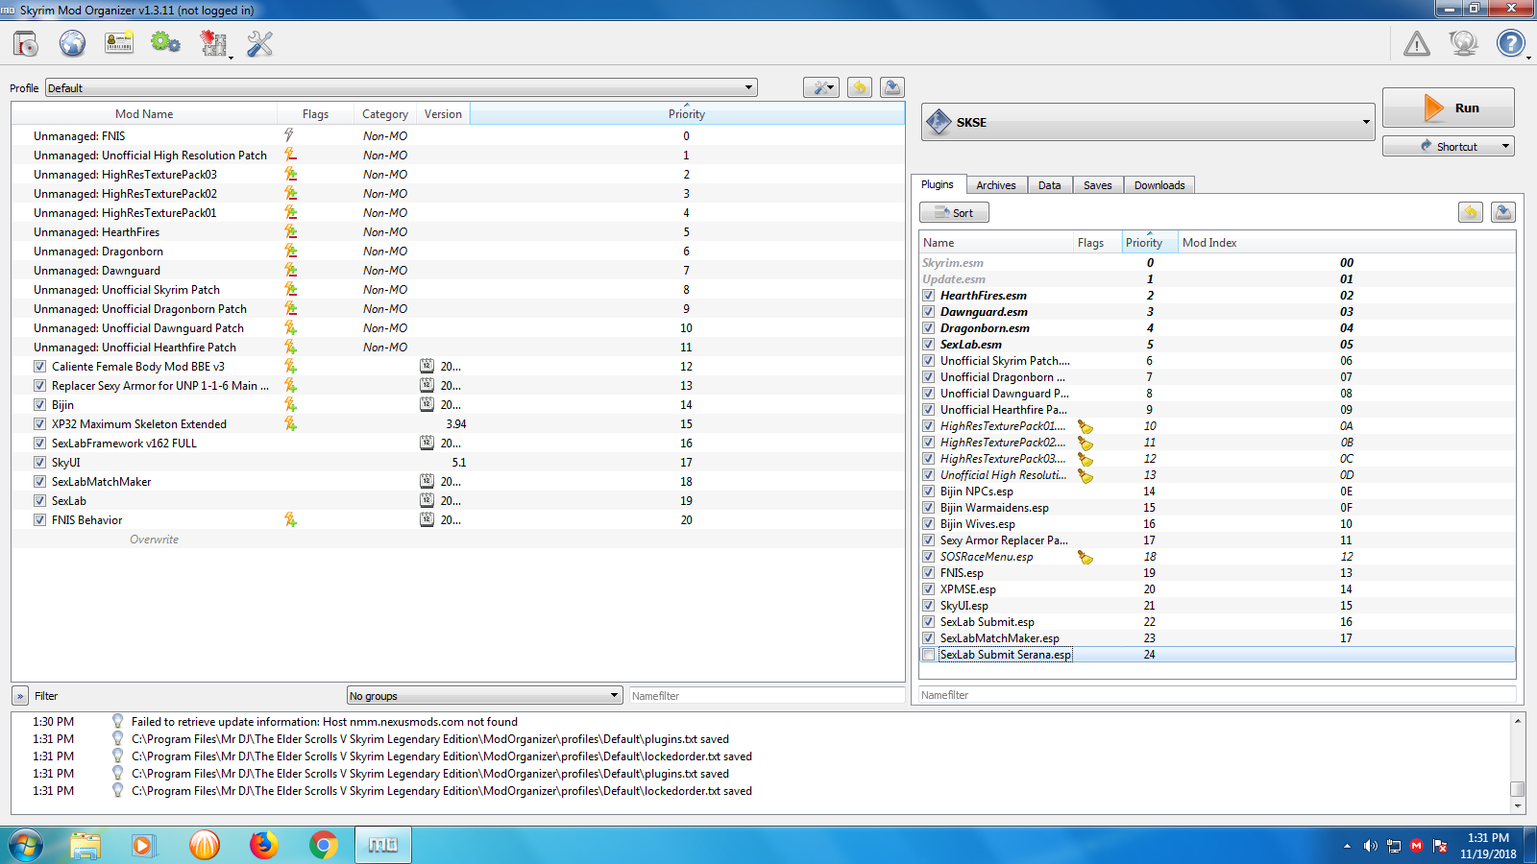
Task: Open the Profile dropdown set to Default
Action: click(401, 87)
